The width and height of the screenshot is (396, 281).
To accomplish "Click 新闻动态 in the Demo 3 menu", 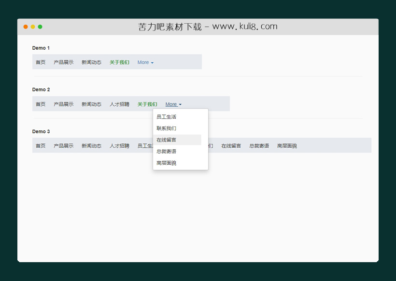I will tap(92, 145).
